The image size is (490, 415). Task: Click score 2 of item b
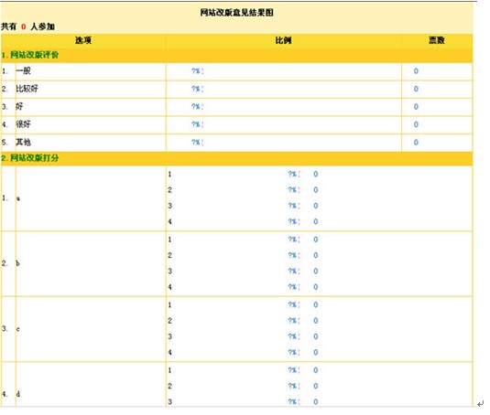[x=169, y=255]
